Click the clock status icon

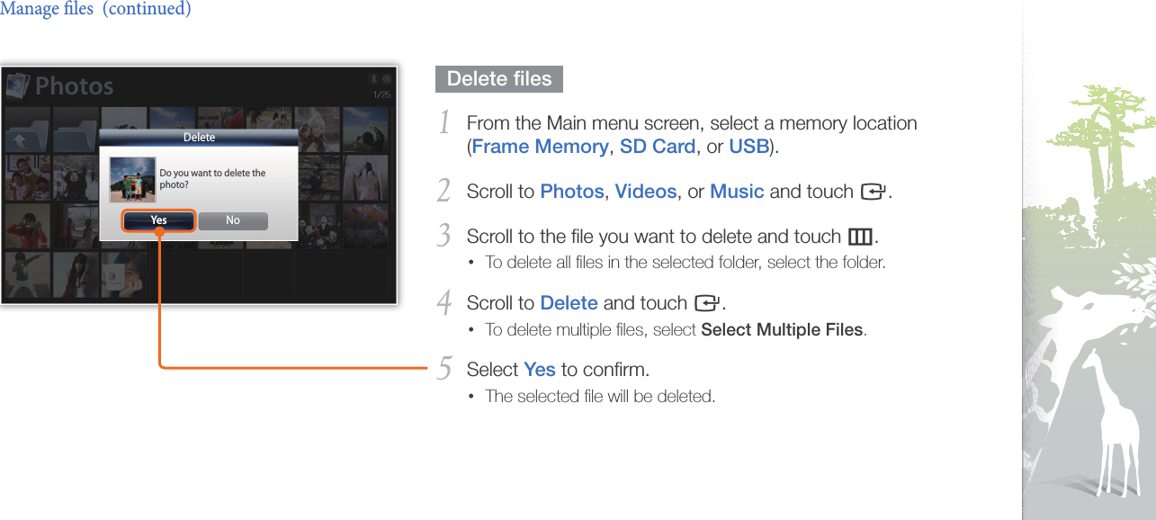(386, 79)
